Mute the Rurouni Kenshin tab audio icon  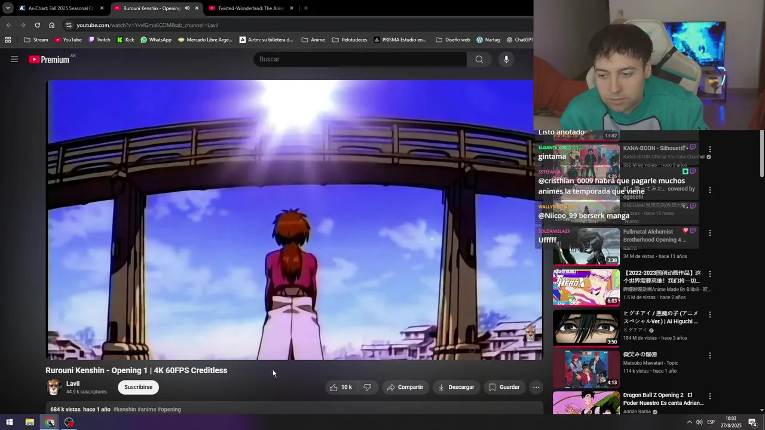[x=187, y=8]
